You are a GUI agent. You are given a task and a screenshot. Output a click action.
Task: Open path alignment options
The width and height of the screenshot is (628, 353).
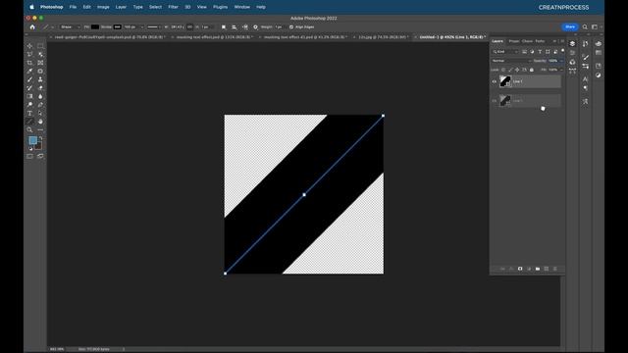(234, 26)
